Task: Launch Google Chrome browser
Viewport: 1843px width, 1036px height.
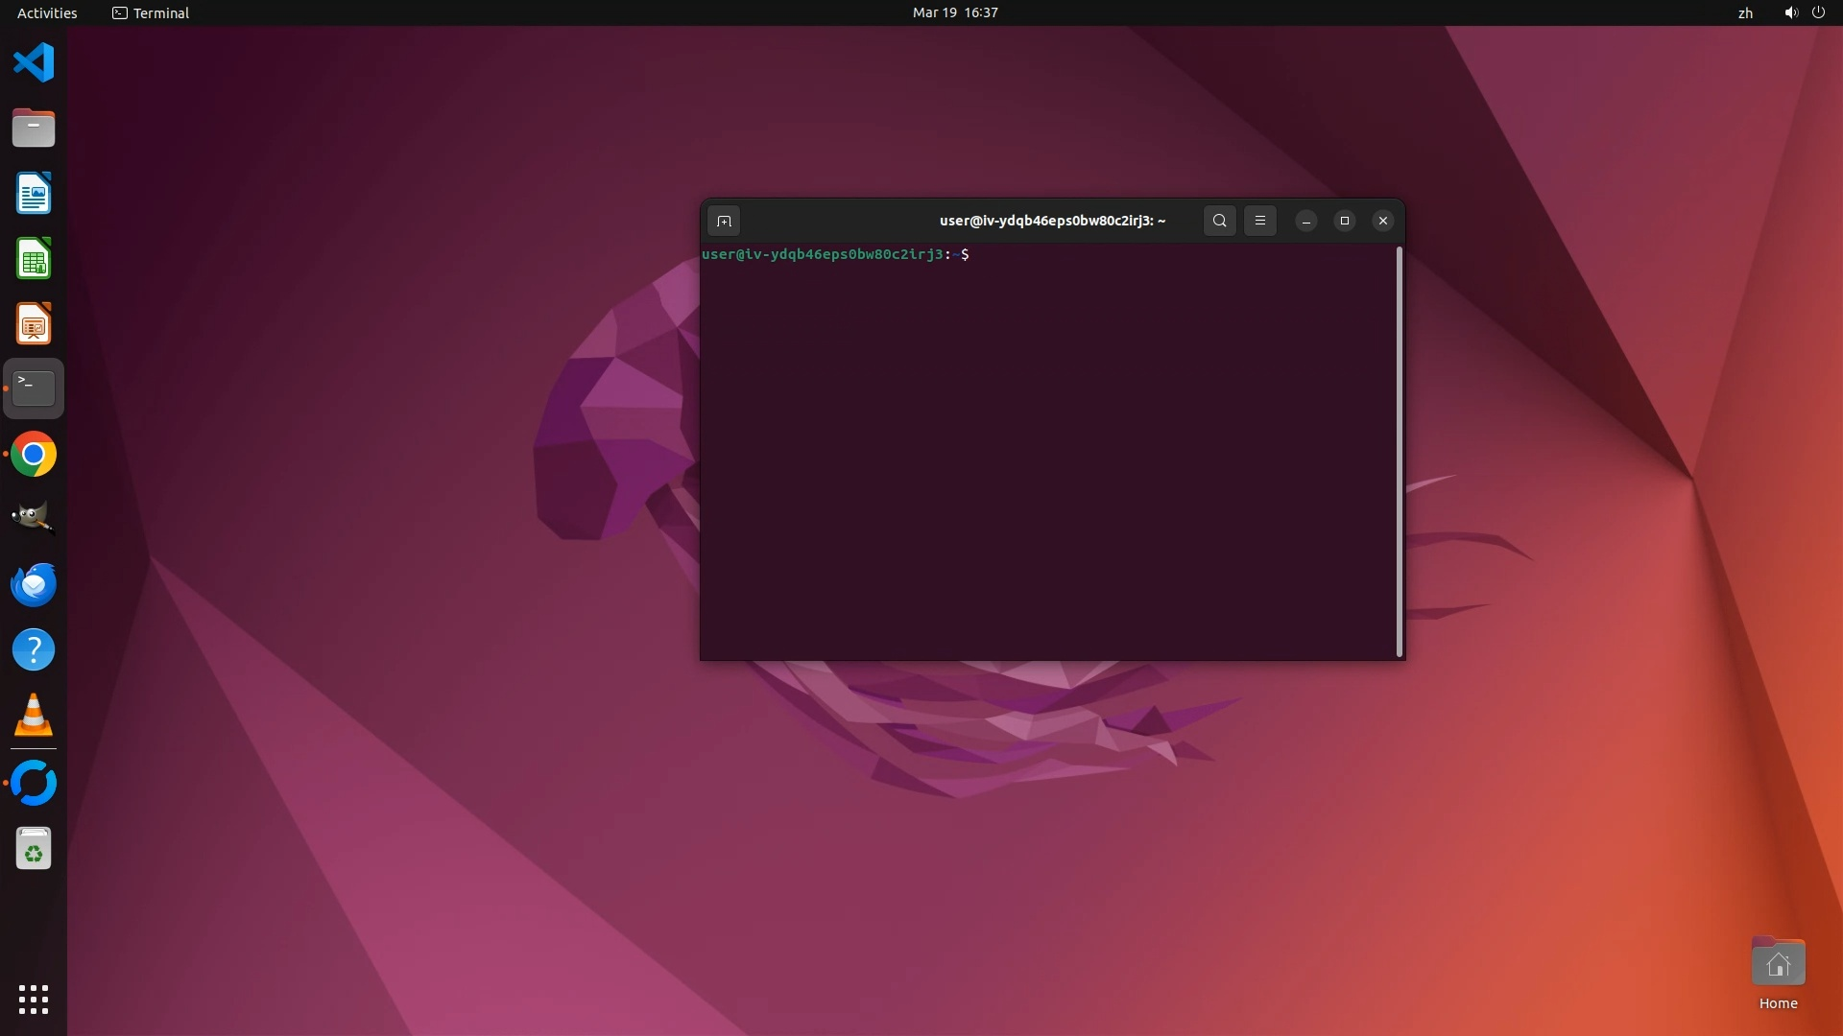Action: pyautogui.click(x=34, y=455)
